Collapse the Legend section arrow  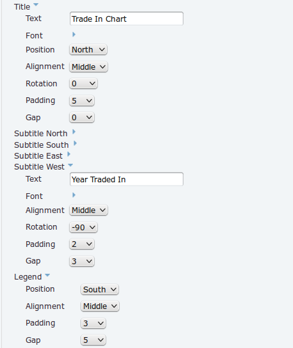[x=47, y=275]
